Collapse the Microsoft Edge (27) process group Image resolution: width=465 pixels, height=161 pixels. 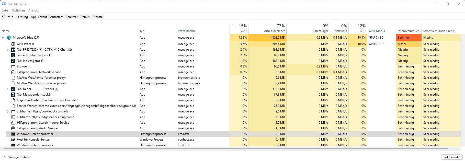coord(3,38)
